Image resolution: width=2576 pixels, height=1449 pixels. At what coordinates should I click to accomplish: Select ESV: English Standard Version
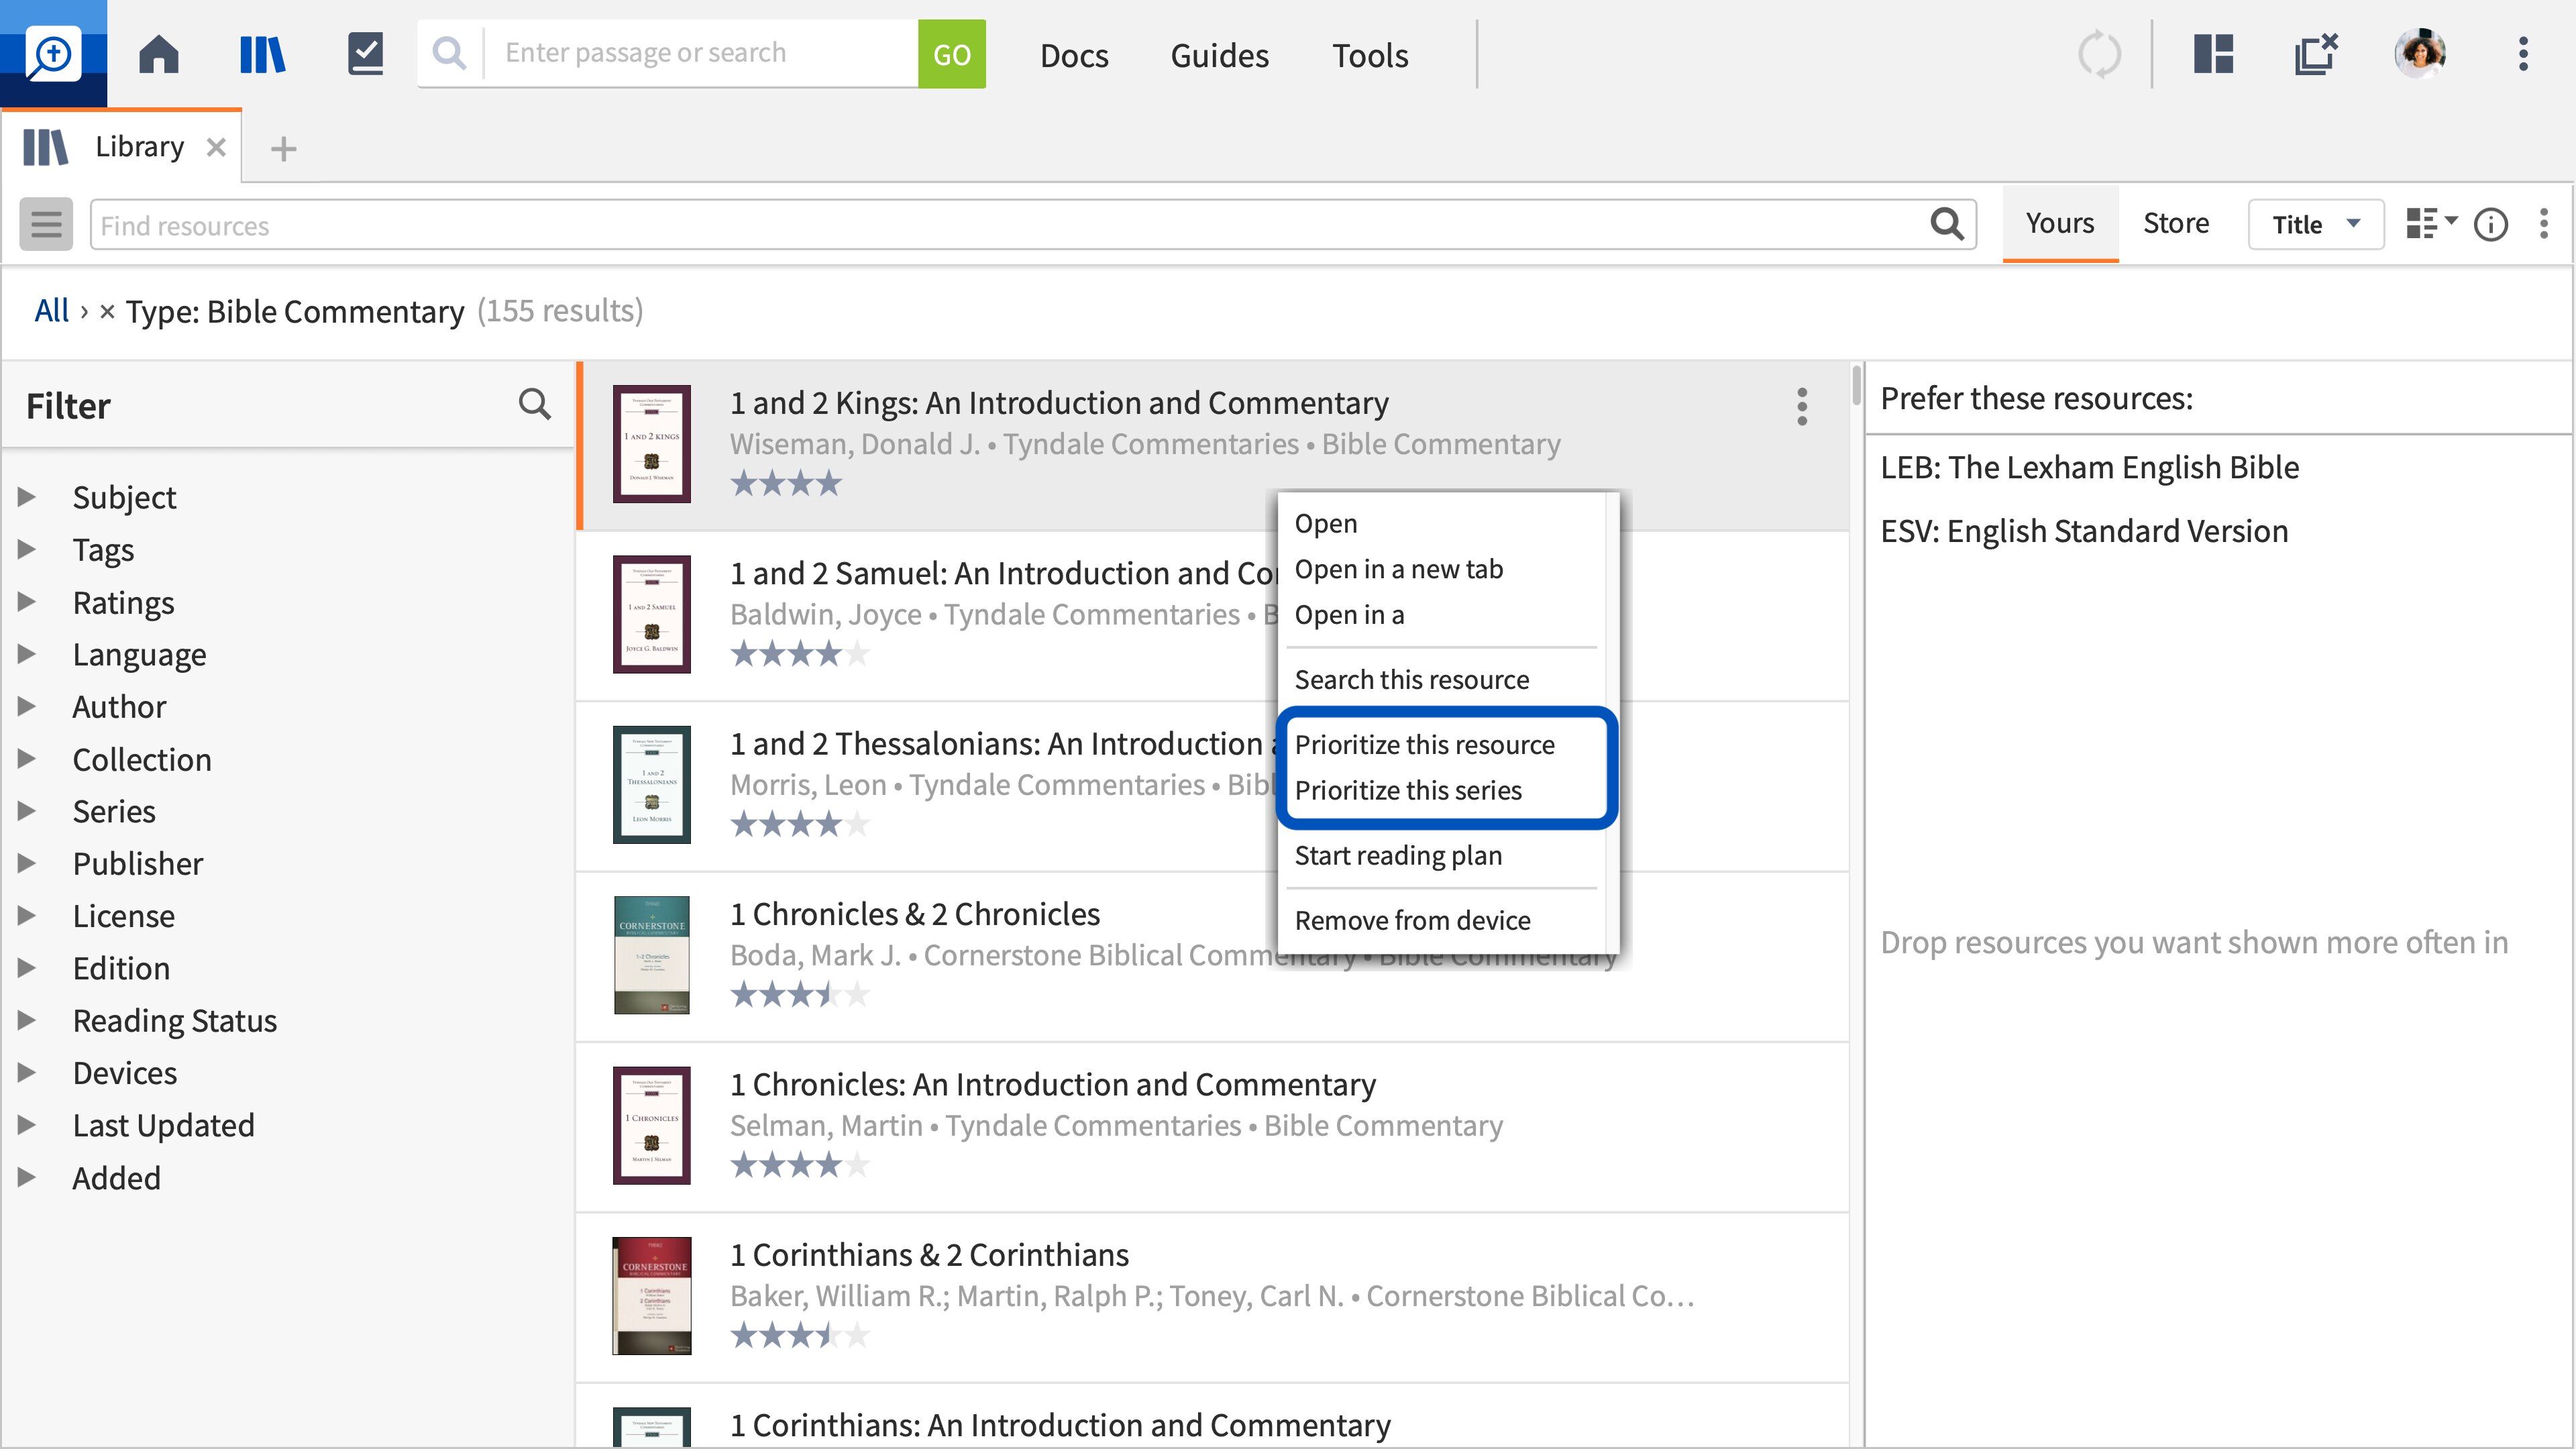click(2084, 531)
